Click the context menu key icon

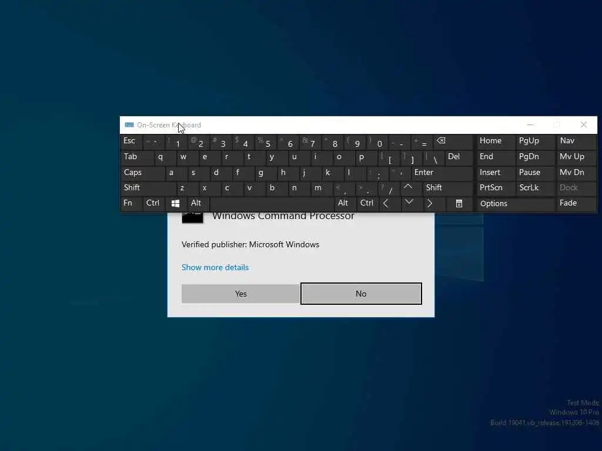[x=459, y=204]
